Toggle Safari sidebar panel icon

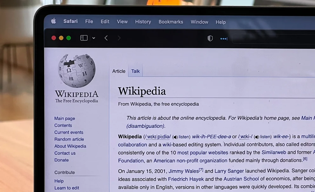[x=84, y=38]
